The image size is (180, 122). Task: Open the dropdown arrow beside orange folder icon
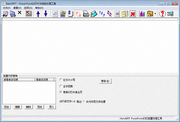point(155,14)
